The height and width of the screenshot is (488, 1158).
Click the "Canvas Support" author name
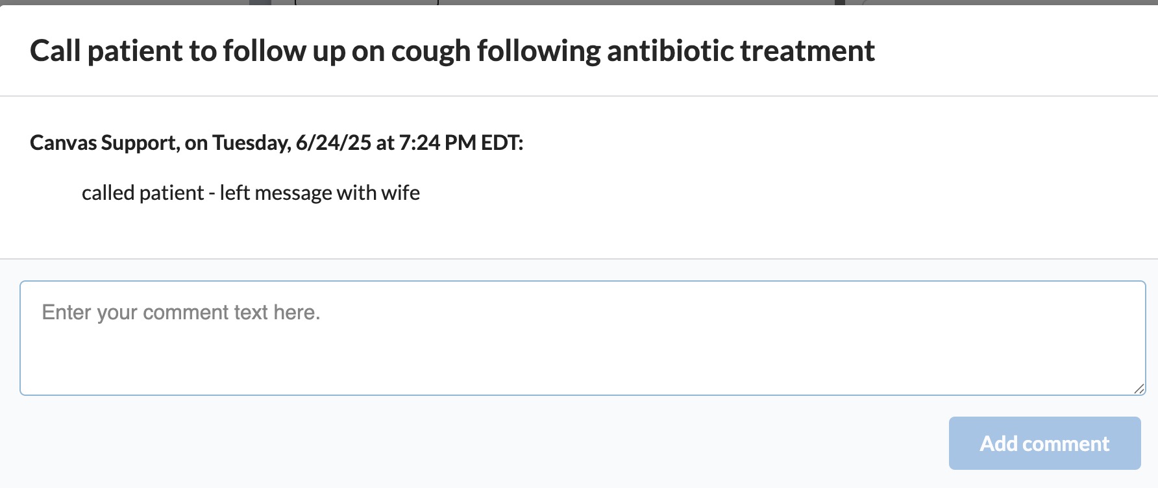103,143
